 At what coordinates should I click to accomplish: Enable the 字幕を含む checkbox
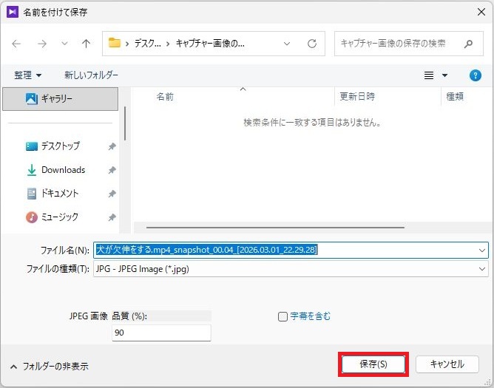282,316
